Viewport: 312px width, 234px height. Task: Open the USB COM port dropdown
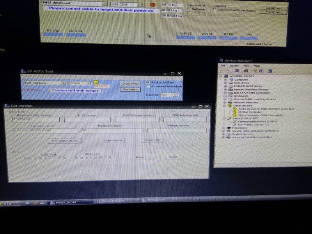(140, 5)
